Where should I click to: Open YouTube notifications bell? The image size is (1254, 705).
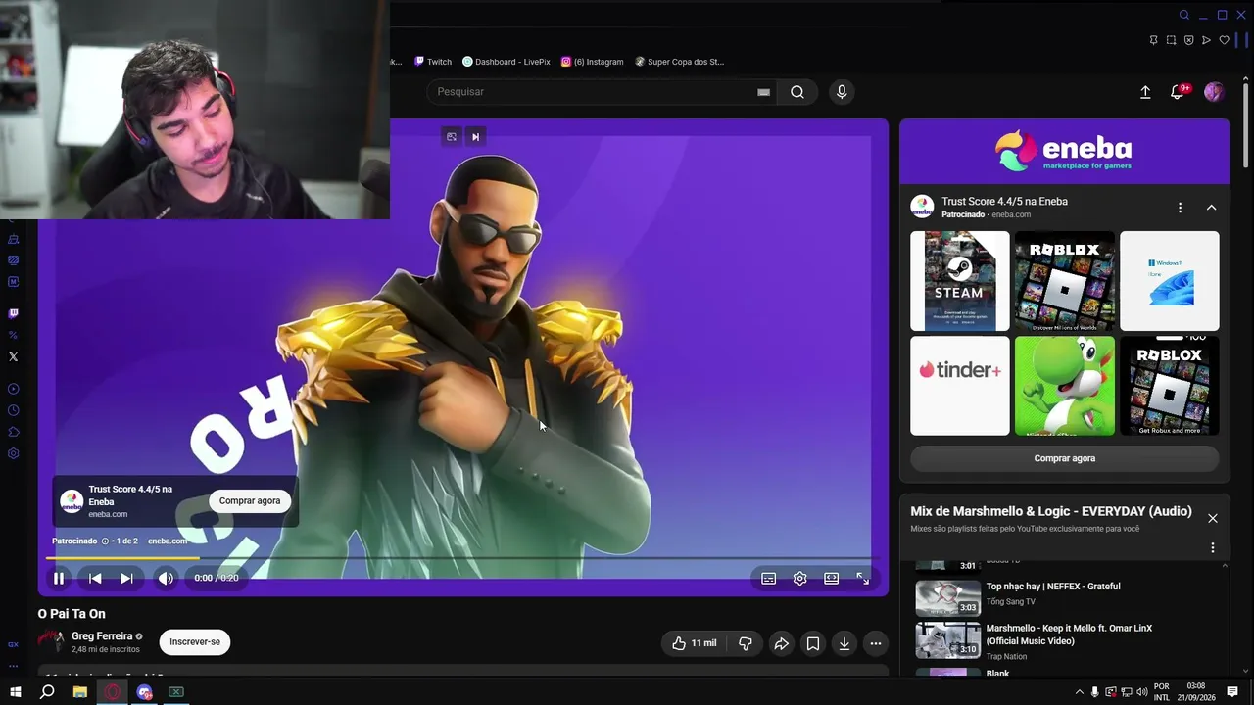(1178, 92)
